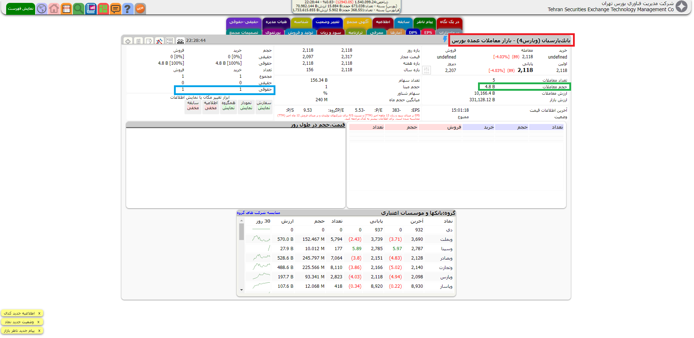Click the list view icon in panel header

tap(170, 41)
